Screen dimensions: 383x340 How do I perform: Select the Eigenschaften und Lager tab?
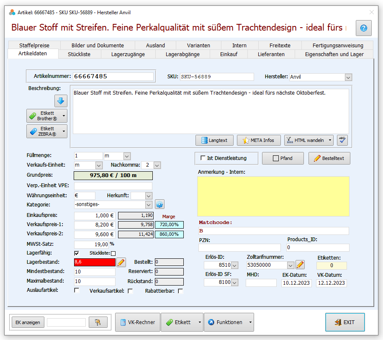[x=334, y=54]
